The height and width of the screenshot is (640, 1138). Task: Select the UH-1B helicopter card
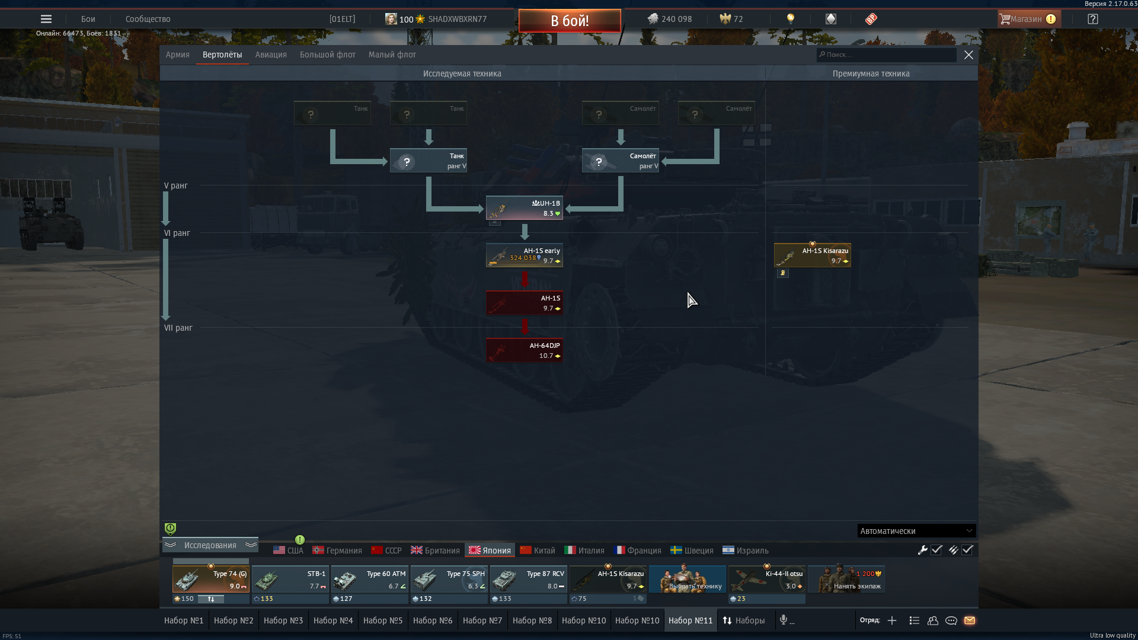(525, 208)
